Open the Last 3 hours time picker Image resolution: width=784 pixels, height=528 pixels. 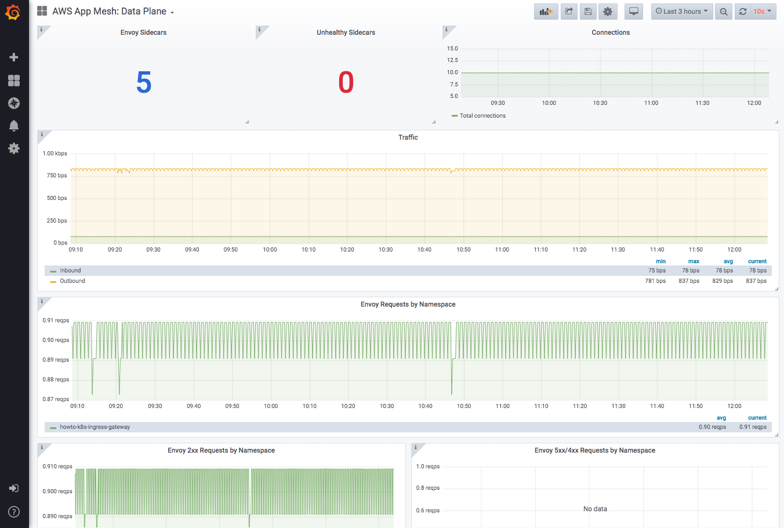coord(682,12)
